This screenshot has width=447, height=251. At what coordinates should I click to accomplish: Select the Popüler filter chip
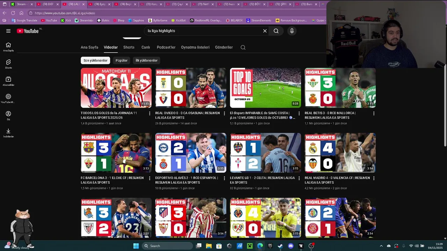pyautogui.click(x=122, y=60)
